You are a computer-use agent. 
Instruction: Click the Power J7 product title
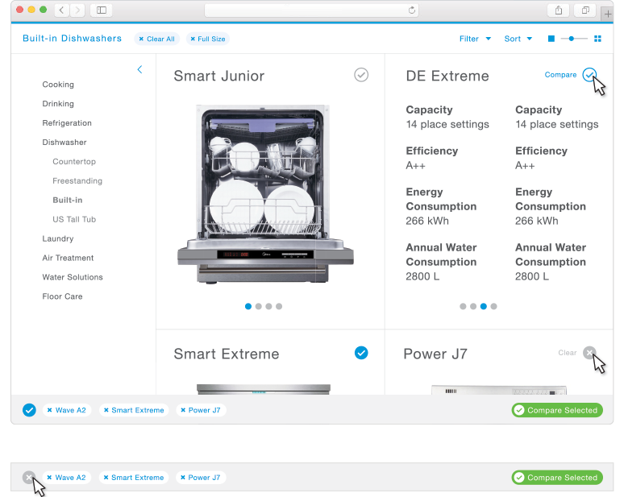tap(435, 354)
